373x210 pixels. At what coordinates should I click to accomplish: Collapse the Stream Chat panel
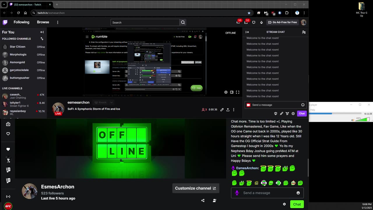click(247, 32)
